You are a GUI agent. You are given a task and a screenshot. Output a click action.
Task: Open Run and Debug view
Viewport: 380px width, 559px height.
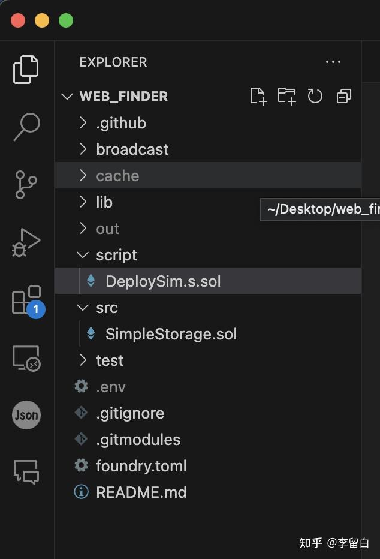pyautogui.click(x=26, y=242)
